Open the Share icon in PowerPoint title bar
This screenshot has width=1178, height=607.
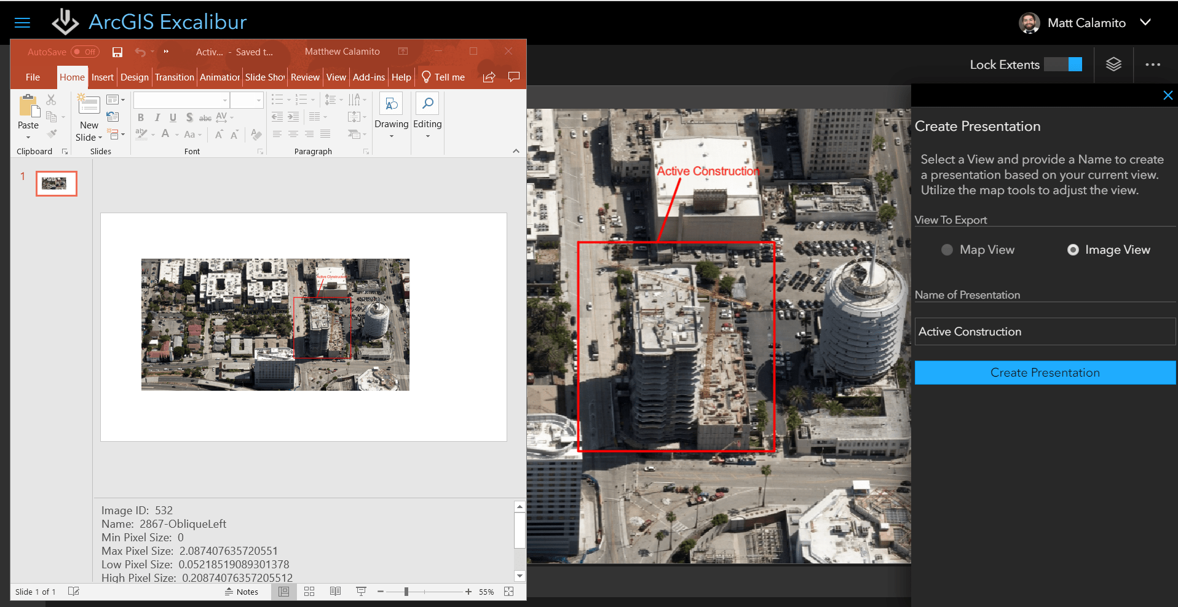pos(489,77)
